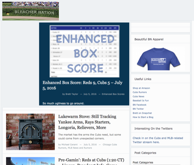Open Baseball Is Fun link

pos(141,100)
